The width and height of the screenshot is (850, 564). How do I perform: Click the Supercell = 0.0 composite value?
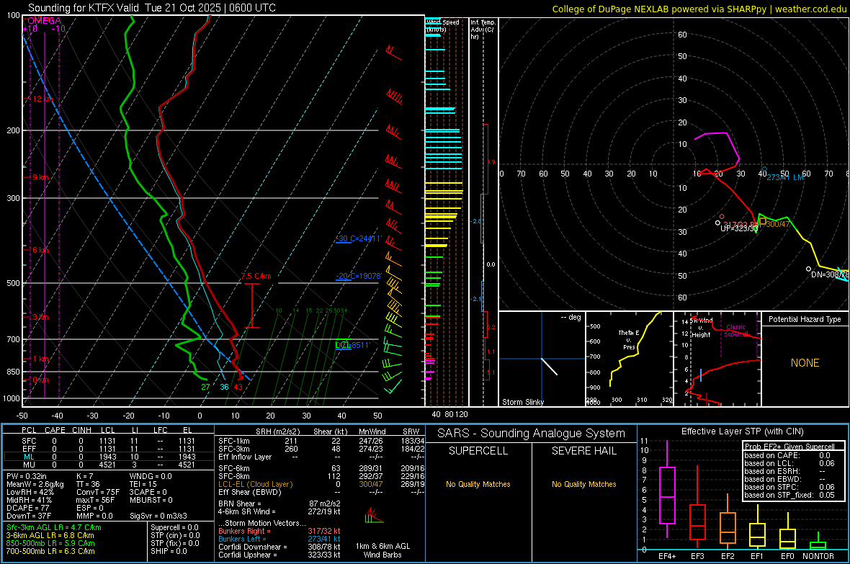click(x=174, y=527)
